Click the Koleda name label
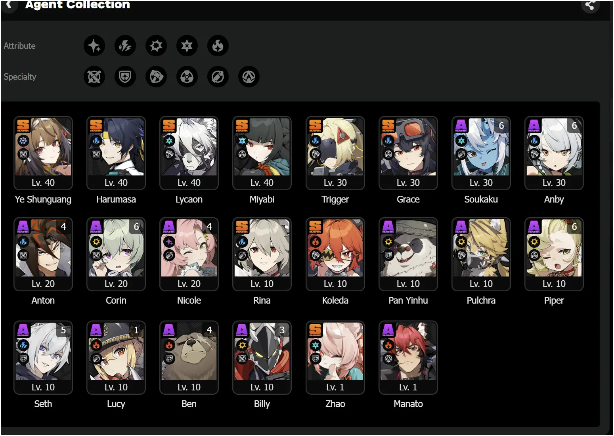Viewport: 614px width, 436px height. tap(335, 300)
